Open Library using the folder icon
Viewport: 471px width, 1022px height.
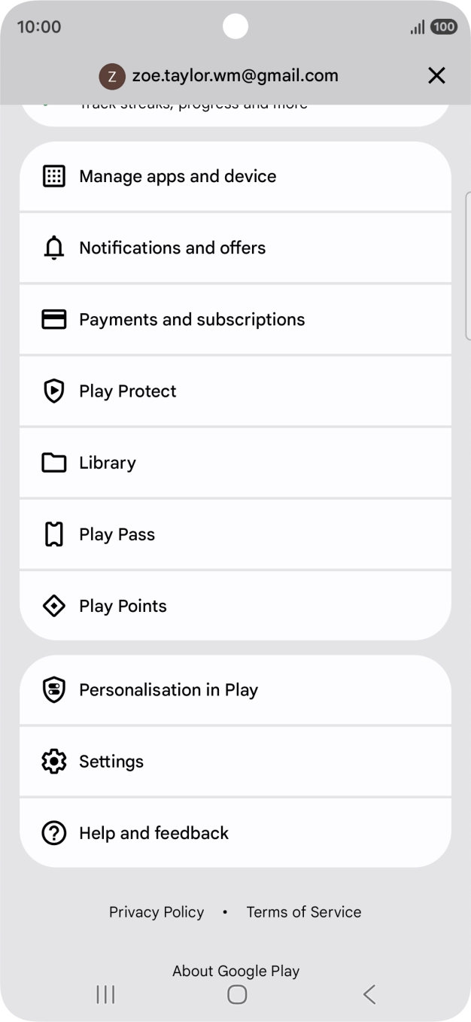53,462
